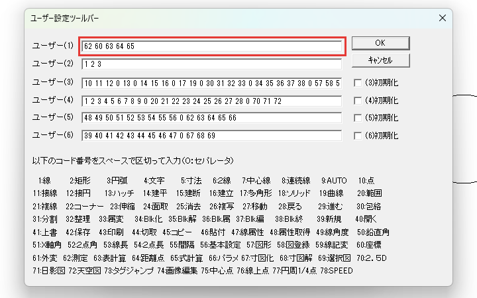
Task: Click the code text 48:属性取得
Action: coord(290,232)
